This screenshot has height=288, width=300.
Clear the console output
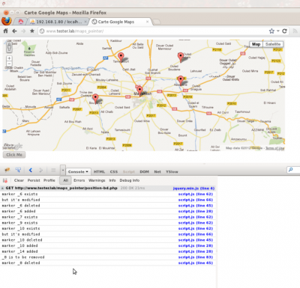[x=19, y=180]
